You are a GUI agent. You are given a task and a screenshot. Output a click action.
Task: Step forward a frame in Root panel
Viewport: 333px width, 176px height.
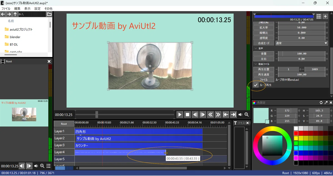click(29, 166)
